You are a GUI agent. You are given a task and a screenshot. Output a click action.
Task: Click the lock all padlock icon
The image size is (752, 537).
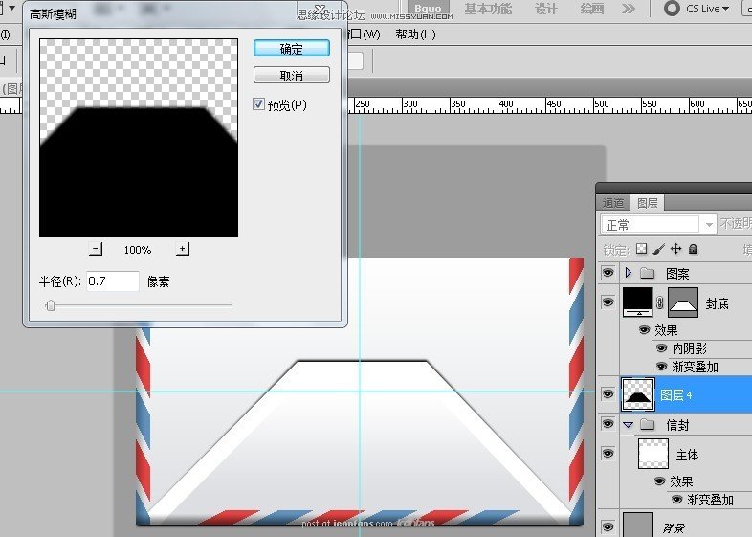pos(693,249)
